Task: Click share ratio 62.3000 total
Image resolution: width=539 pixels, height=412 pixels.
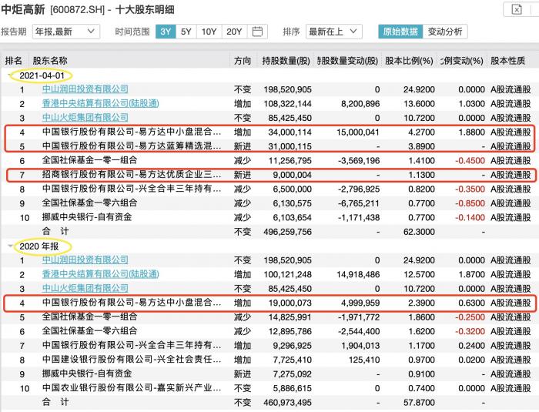Action: click(x=419, y=232)
